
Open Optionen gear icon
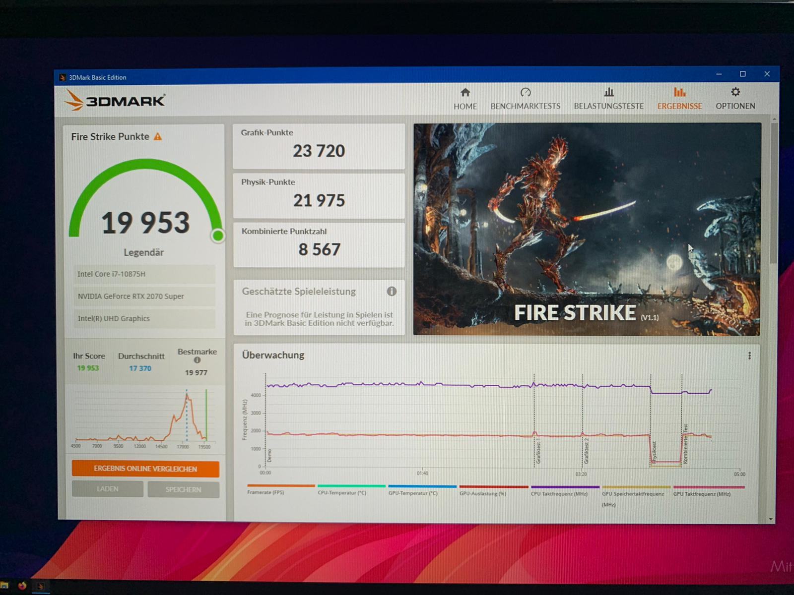[x=735, y=92]
